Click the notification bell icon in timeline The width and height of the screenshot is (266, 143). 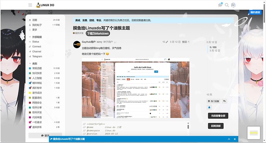(x=209, y=108)
